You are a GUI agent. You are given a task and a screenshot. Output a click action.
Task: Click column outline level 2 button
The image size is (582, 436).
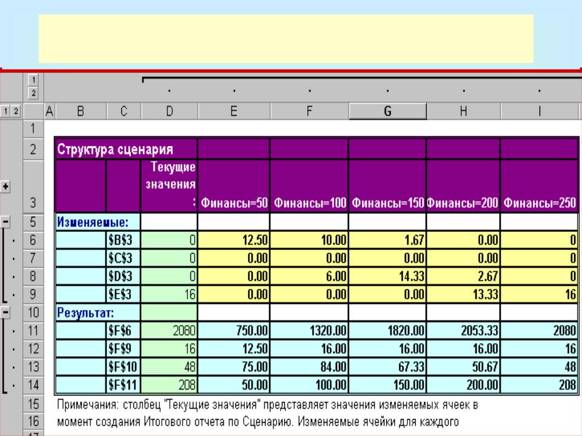click(x=33, y=93)
